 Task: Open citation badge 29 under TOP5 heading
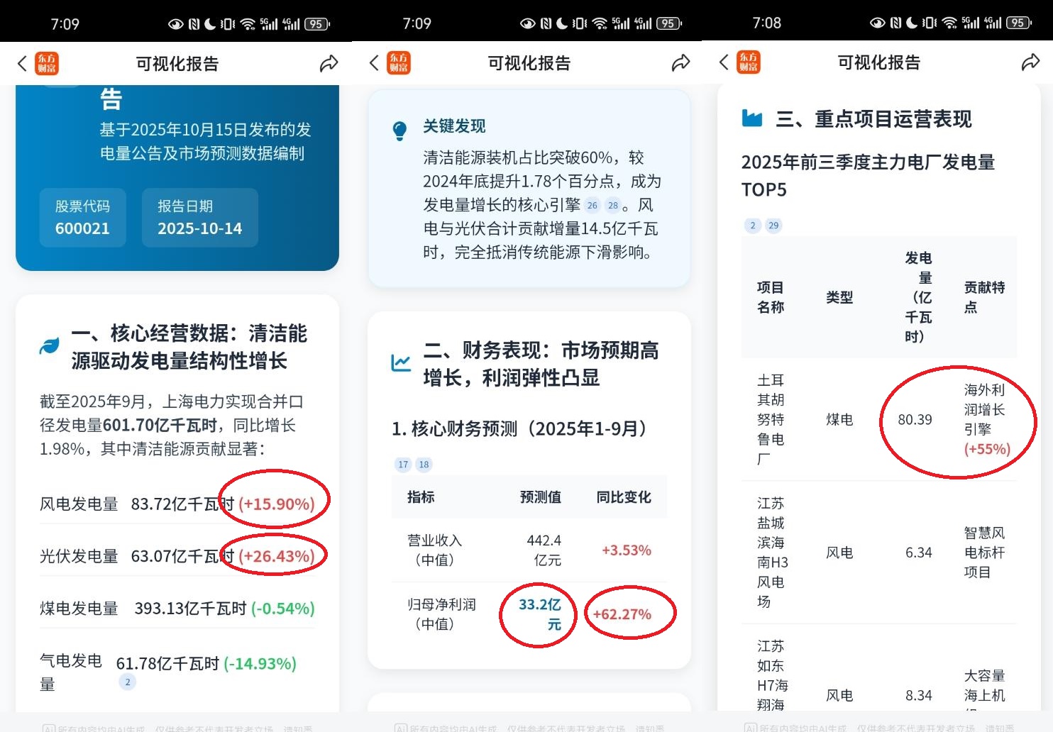click(x=773, y=226)
